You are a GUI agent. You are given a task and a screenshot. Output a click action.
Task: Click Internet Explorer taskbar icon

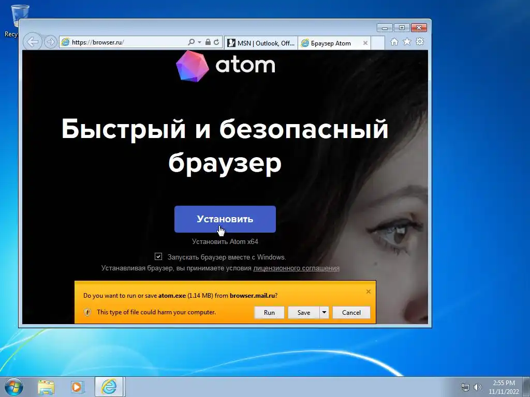(109, 387)
